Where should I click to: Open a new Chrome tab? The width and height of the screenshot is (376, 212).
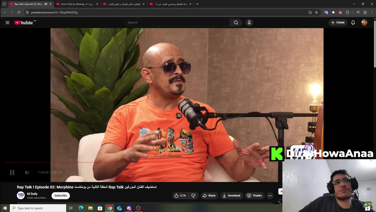click(x=197, y=4)
